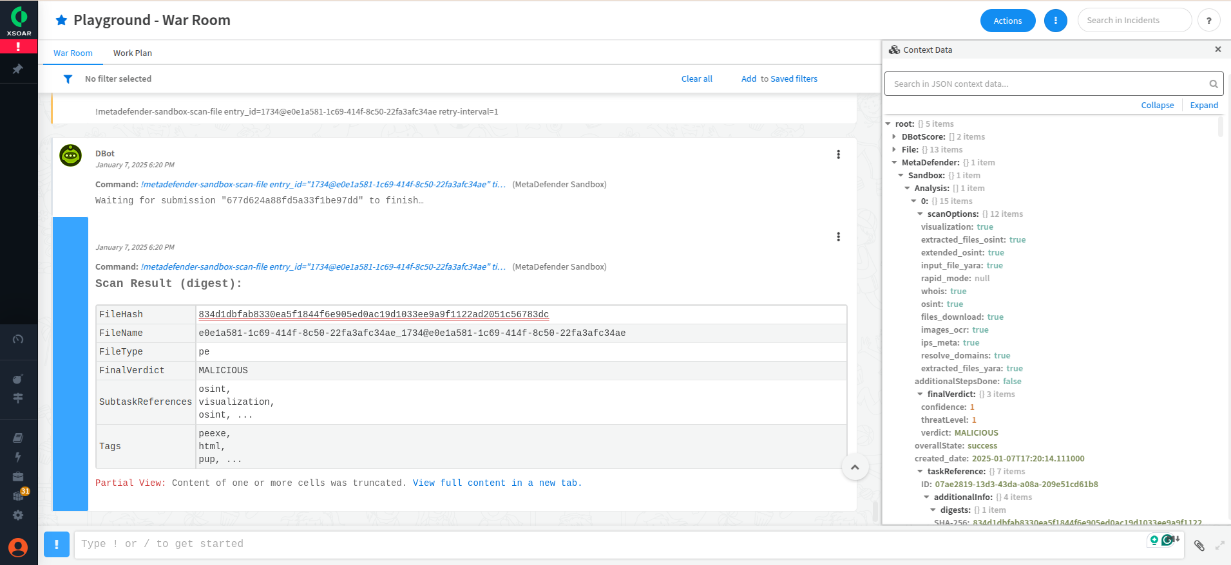Open the Settings gear in the sidebar
Viewport: 1231px width, 565px height.
[18, 515]
